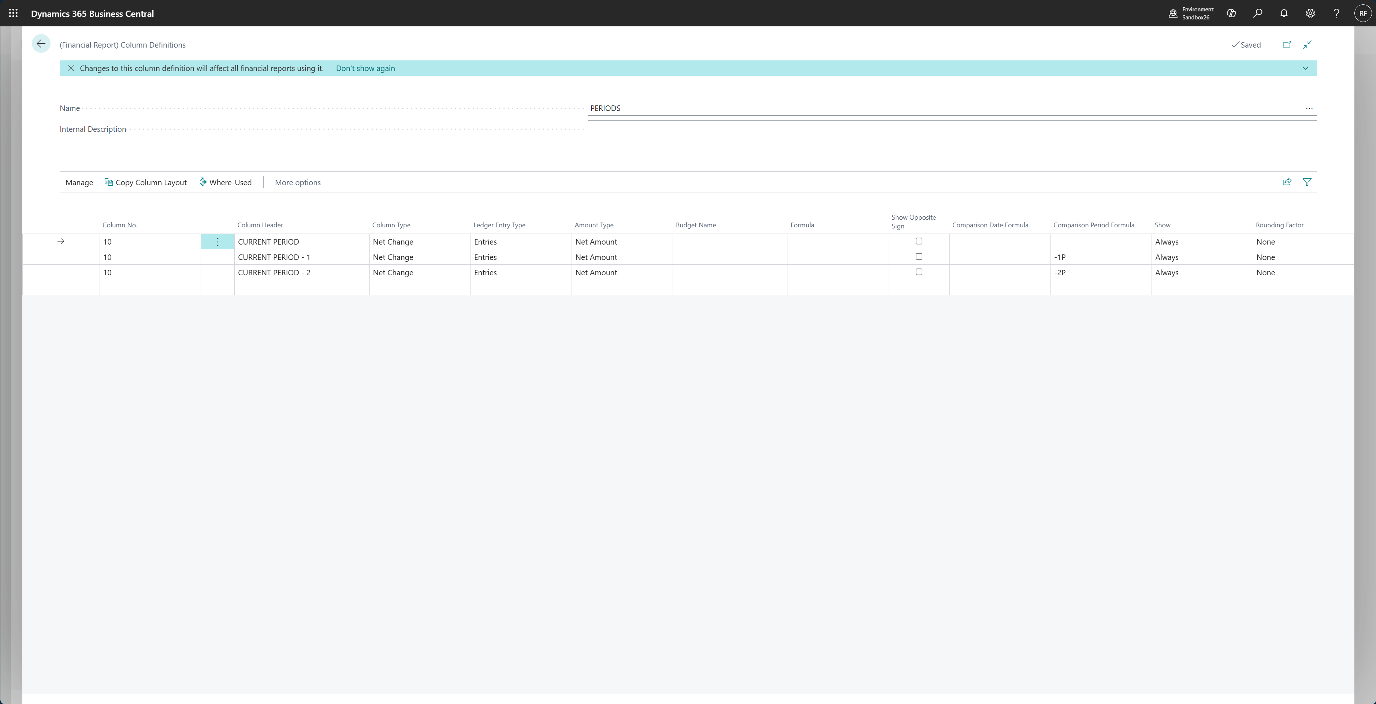Open the app launcher waffle icon
The image size is (1376, 704).
13,13
